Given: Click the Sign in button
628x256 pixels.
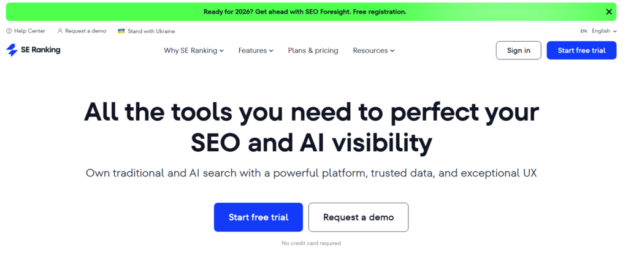Looking at the screenshot, I should click(x=518, y=50).
